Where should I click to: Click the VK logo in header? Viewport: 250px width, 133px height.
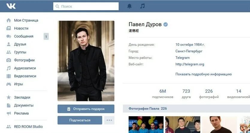coord(11,6)
